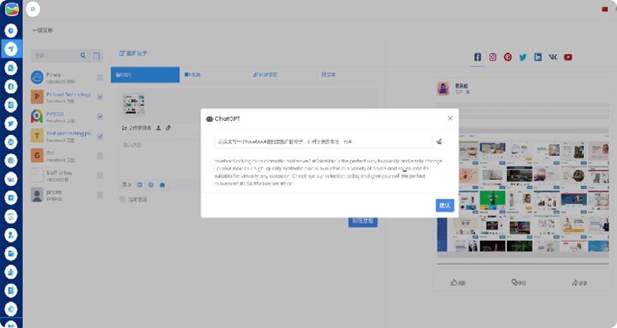Viewport: 617px width, 328px height.
Task: Click the ChatGPT prompt input field
Action: 324,141
